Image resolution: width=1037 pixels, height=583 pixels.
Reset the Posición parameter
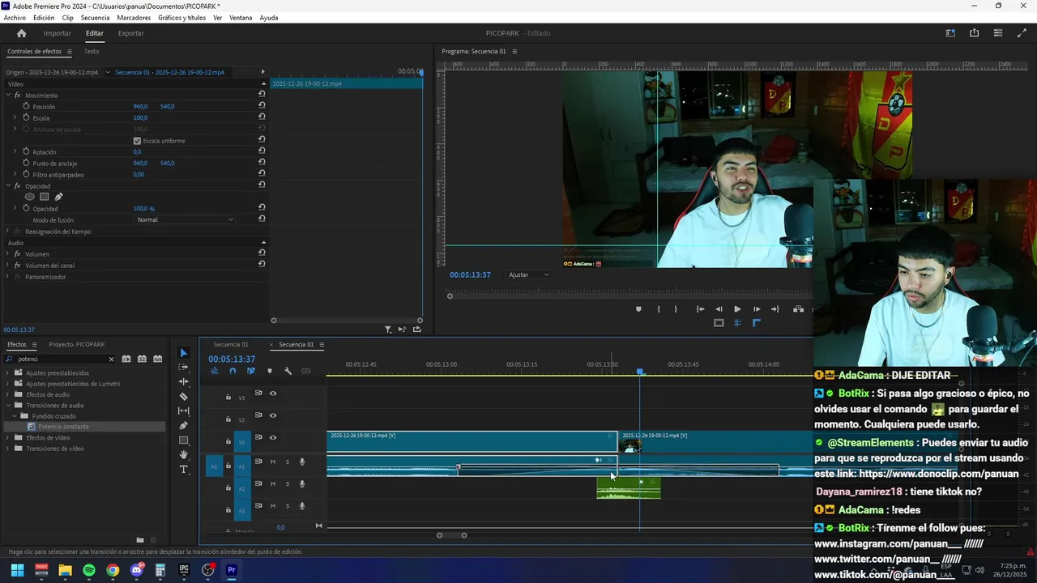pos(262,106)
